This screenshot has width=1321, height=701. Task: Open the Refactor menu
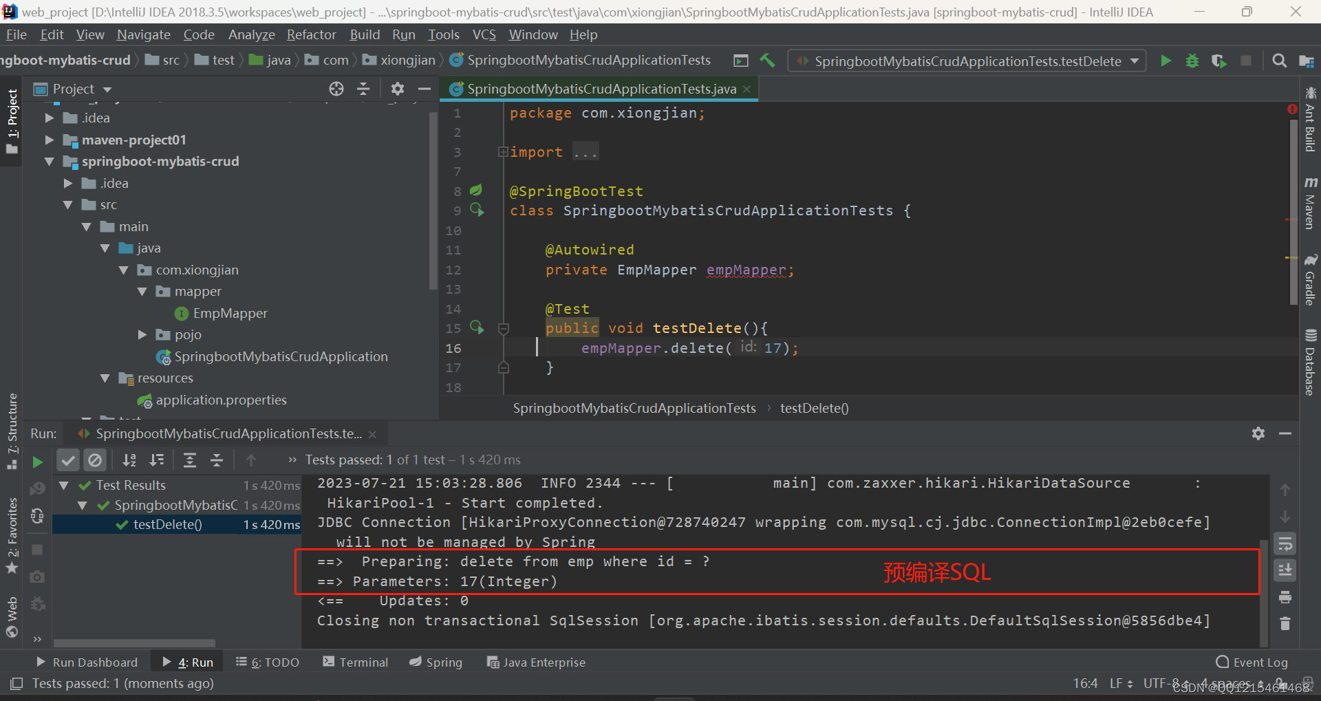coord(311,34)
